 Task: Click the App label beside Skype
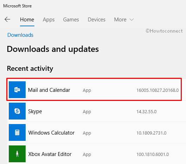87,112
